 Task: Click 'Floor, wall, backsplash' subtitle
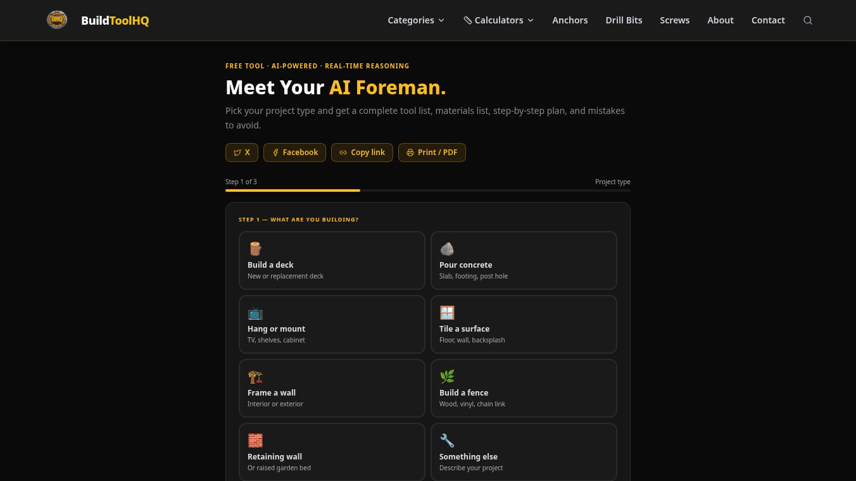(x=472, y=340)
